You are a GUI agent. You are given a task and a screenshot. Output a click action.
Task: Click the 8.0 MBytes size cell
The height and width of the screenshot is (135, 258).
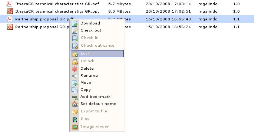click(119, 11)
